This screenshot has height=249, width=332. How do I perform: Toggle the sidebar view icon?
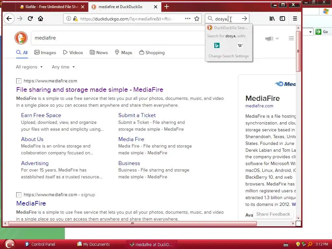pos(282,18)
